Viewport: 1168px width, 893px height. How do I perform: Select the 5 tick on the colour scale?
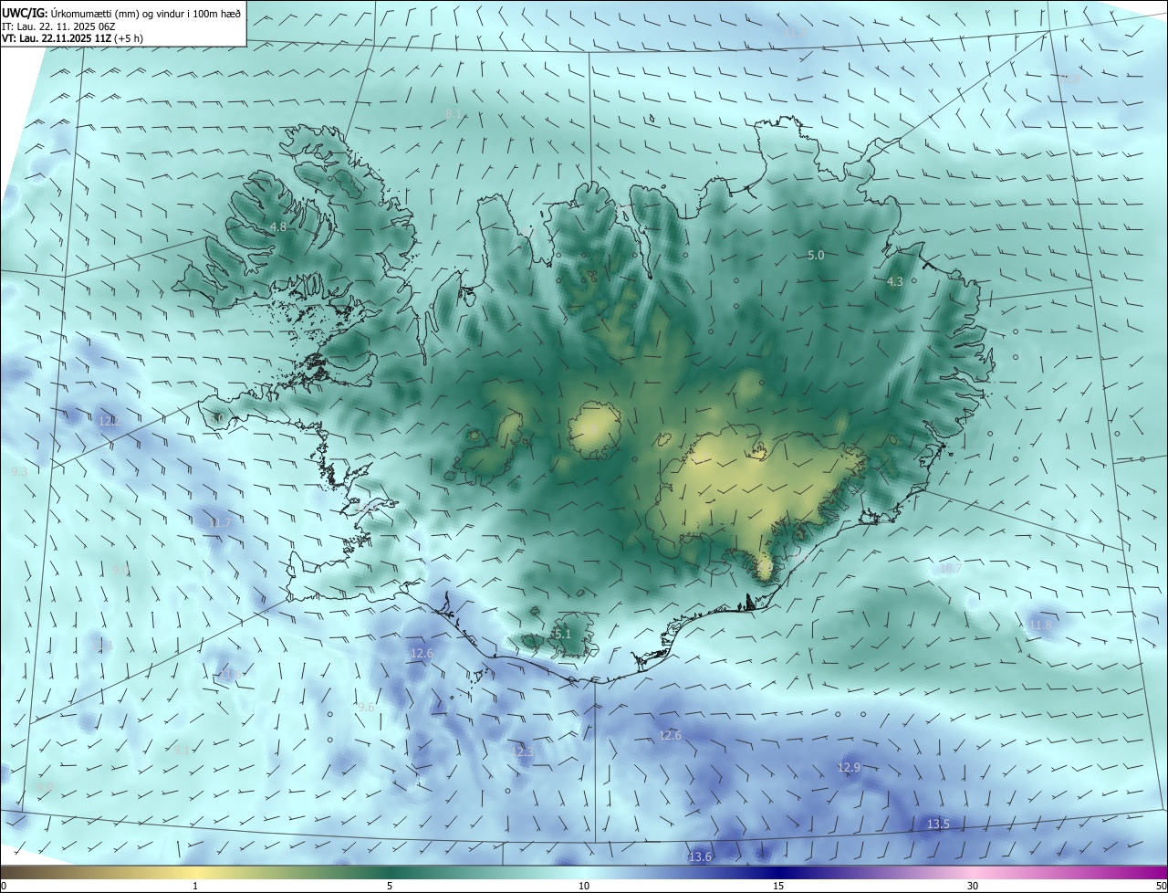tap(390, 886)
